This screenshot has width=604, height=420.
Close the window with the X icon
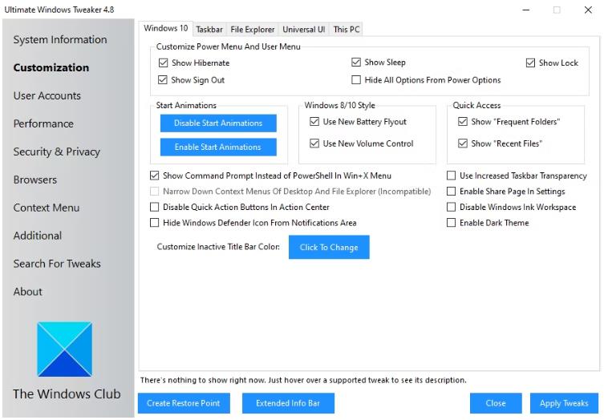(x=588, y=10)
